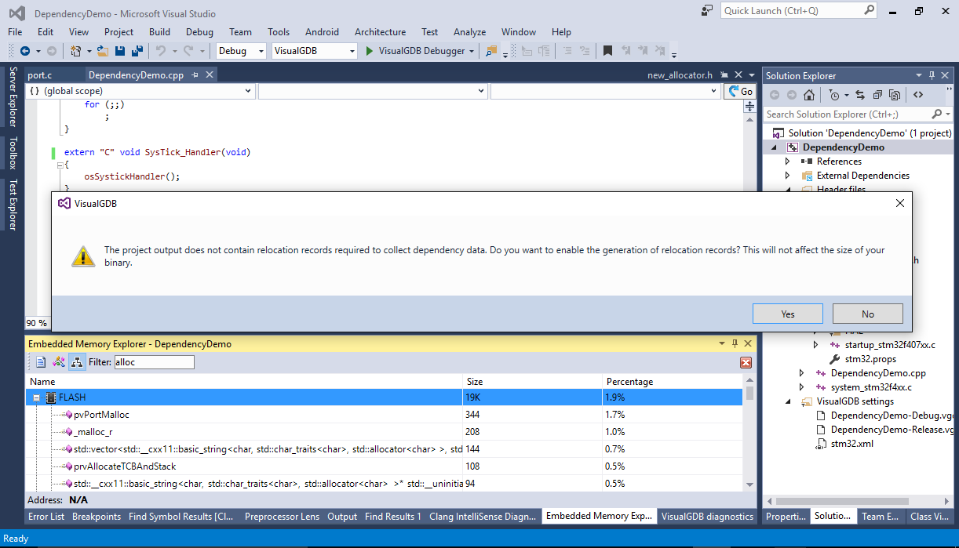959x548 pixels.
Task: Select the pvPortMalloc row
Action: [385, 415]
